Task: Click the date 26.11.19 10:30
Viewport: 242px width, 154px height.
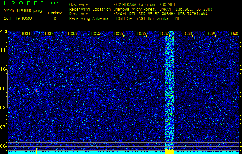Action: click(x=18, y=18)
